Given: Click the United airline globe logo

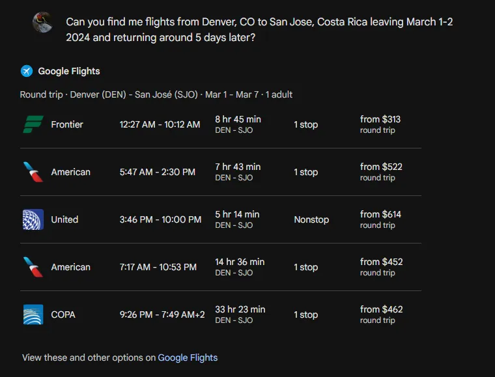Looking at the screenshot, I should [33, 219].
